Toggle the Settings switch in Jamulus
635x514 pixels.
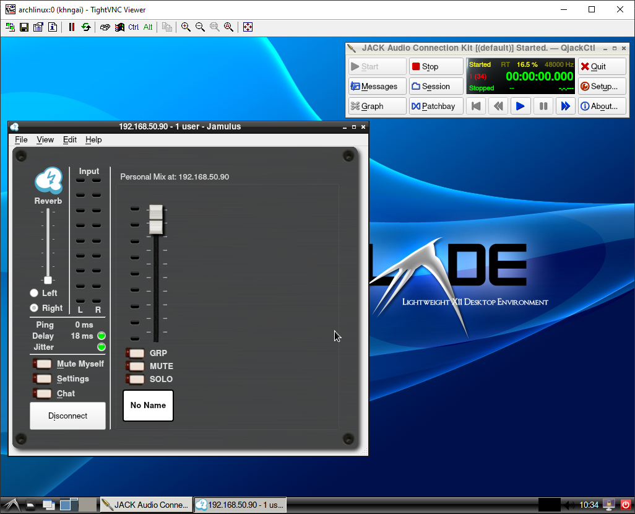click(43, 378)
